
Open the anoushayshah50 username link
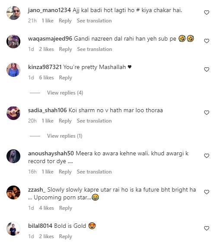51,153
